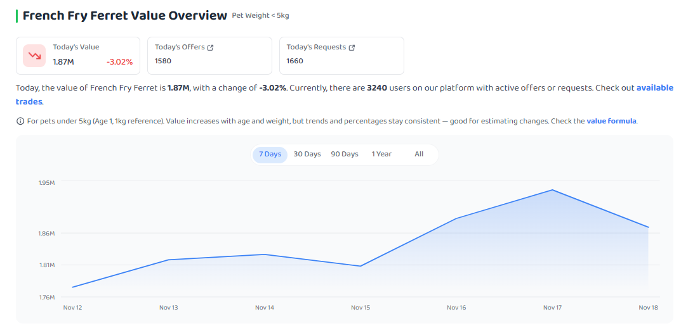Viewport: 681px width, 333px height.
Task: Click the info icon before the pets note
Action: click(20, 122)
